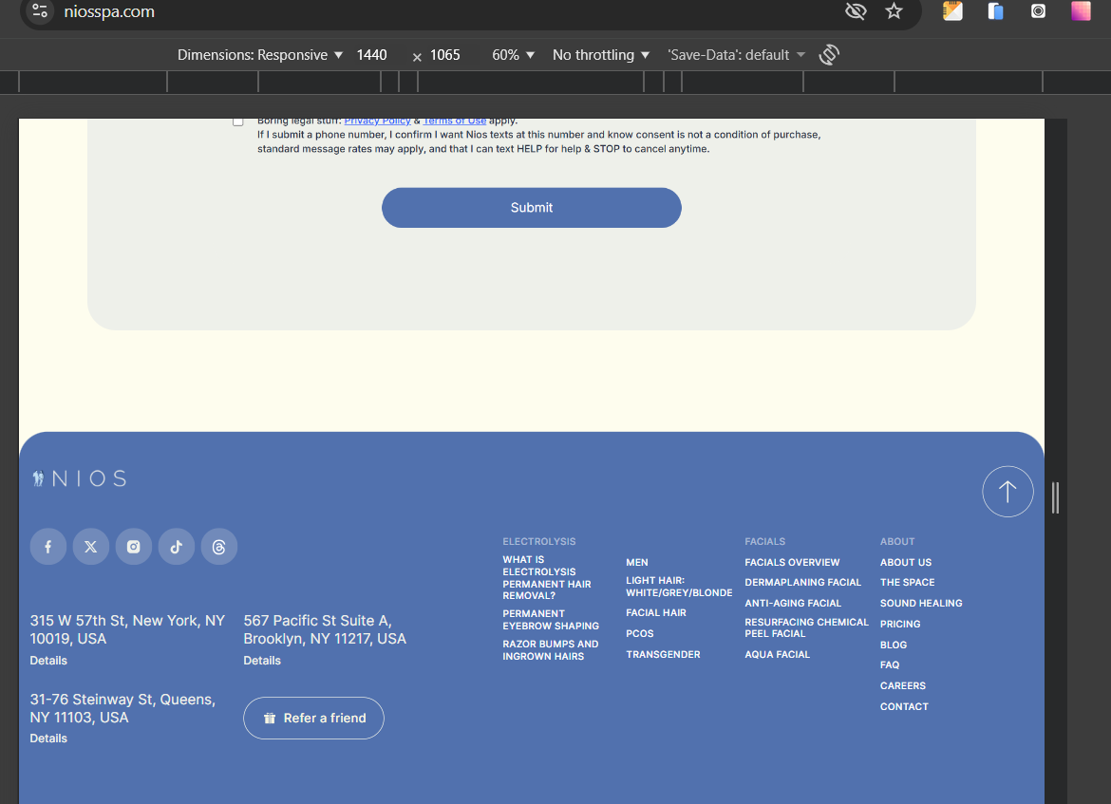Open The Space footer link
The width and height of the screenshot is (1111, 804).
(907, 582)
